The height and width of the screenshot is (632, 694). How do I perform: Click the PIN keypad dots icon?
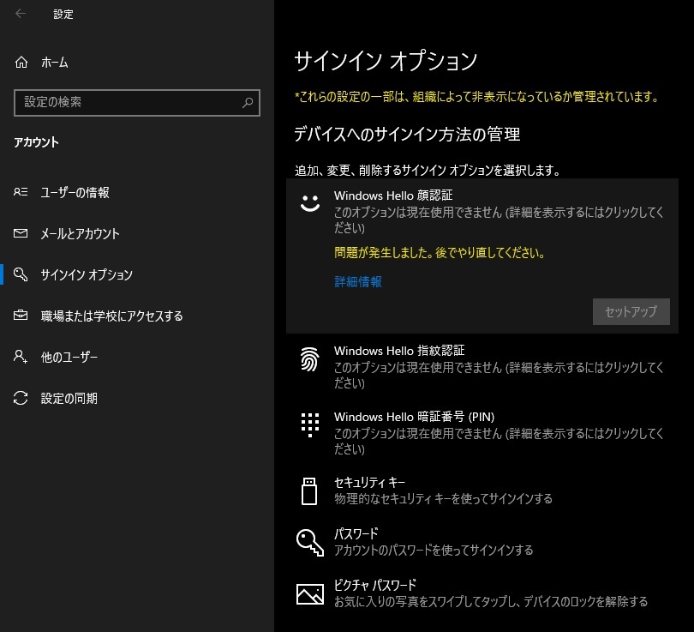(x=310, y=425)
